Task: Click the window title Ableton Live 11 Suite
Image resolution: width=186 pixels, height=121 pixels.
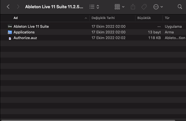Action: pyautogui.click(x=54, y=7)
